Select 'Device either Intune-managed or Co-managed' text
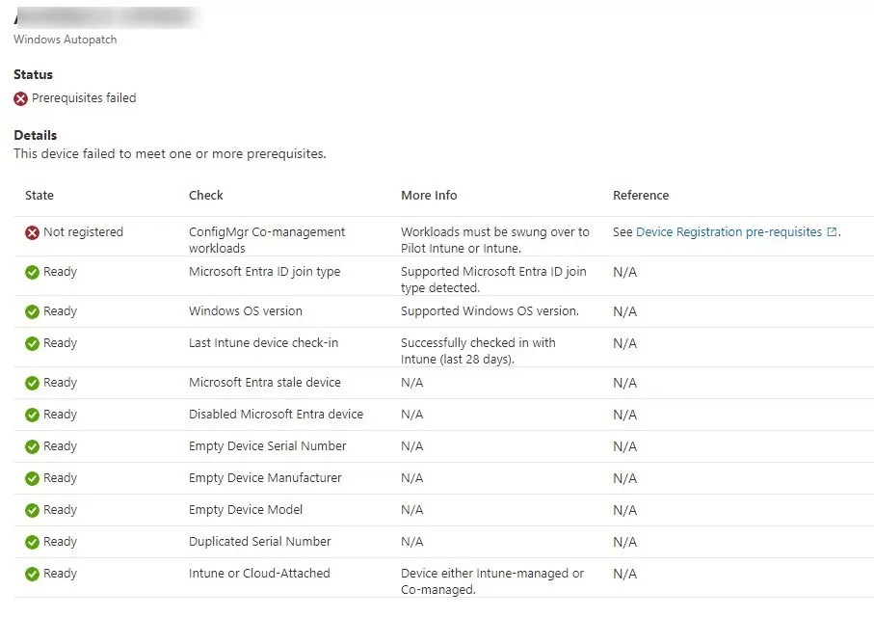The width and height of the screenshot is (874, 618). coord(492,581)
